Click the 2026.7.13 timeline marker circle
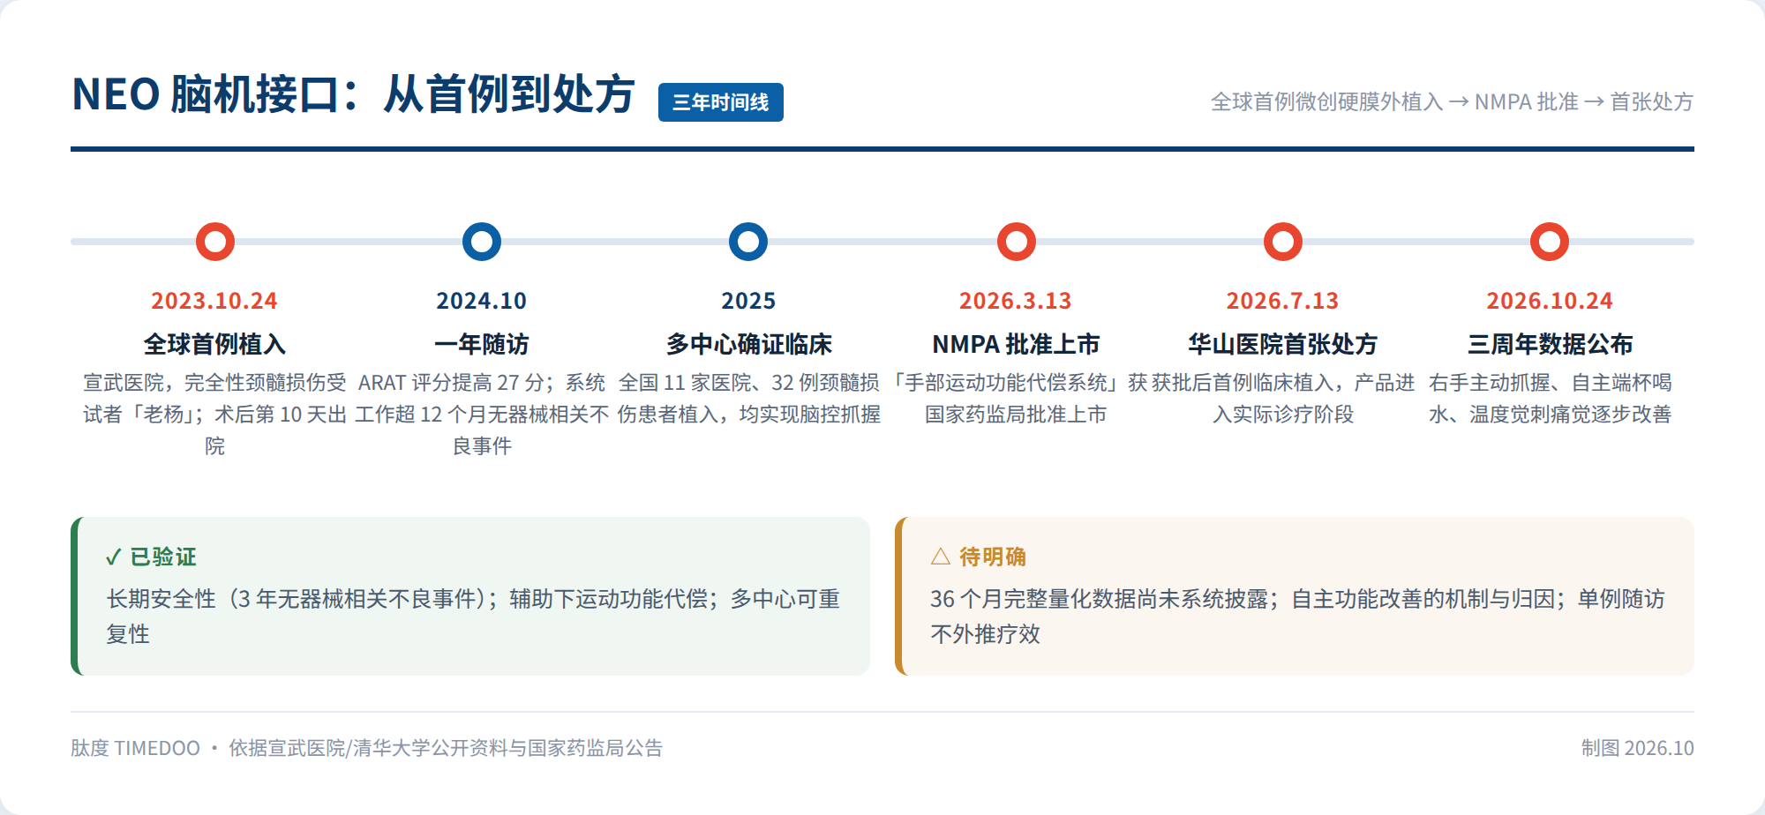1765x815 pixels. pos(1283,242)
